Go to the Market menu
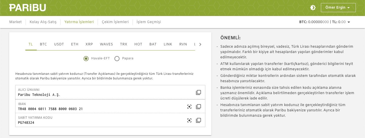Screen dimensions: 365x138 (x=15, y=22)
